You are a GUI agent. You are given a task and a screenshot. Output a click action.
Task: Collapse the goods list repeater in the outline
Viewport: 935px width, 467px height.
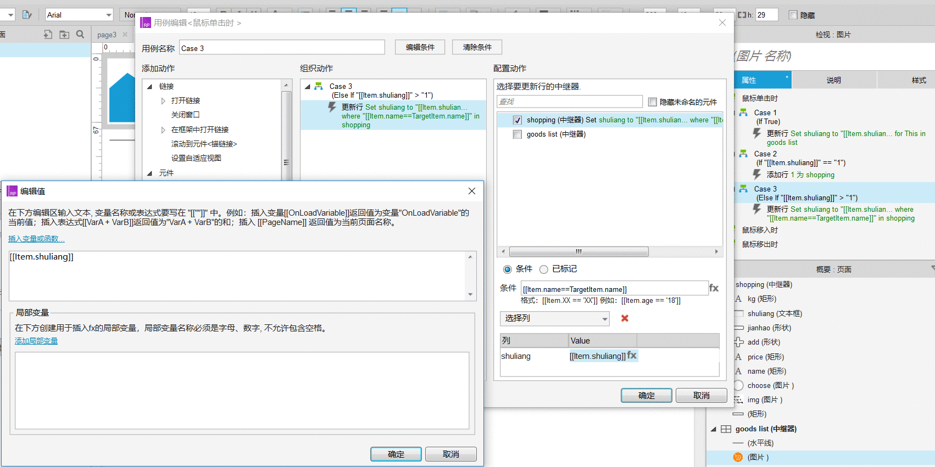pyautogui.click(x=714, y=429)
